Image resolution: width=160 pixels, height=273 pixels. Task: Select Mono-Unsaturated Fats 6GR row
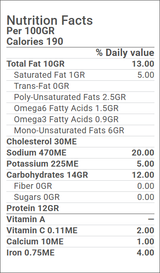pyautogui.click(x=80, y=131)
